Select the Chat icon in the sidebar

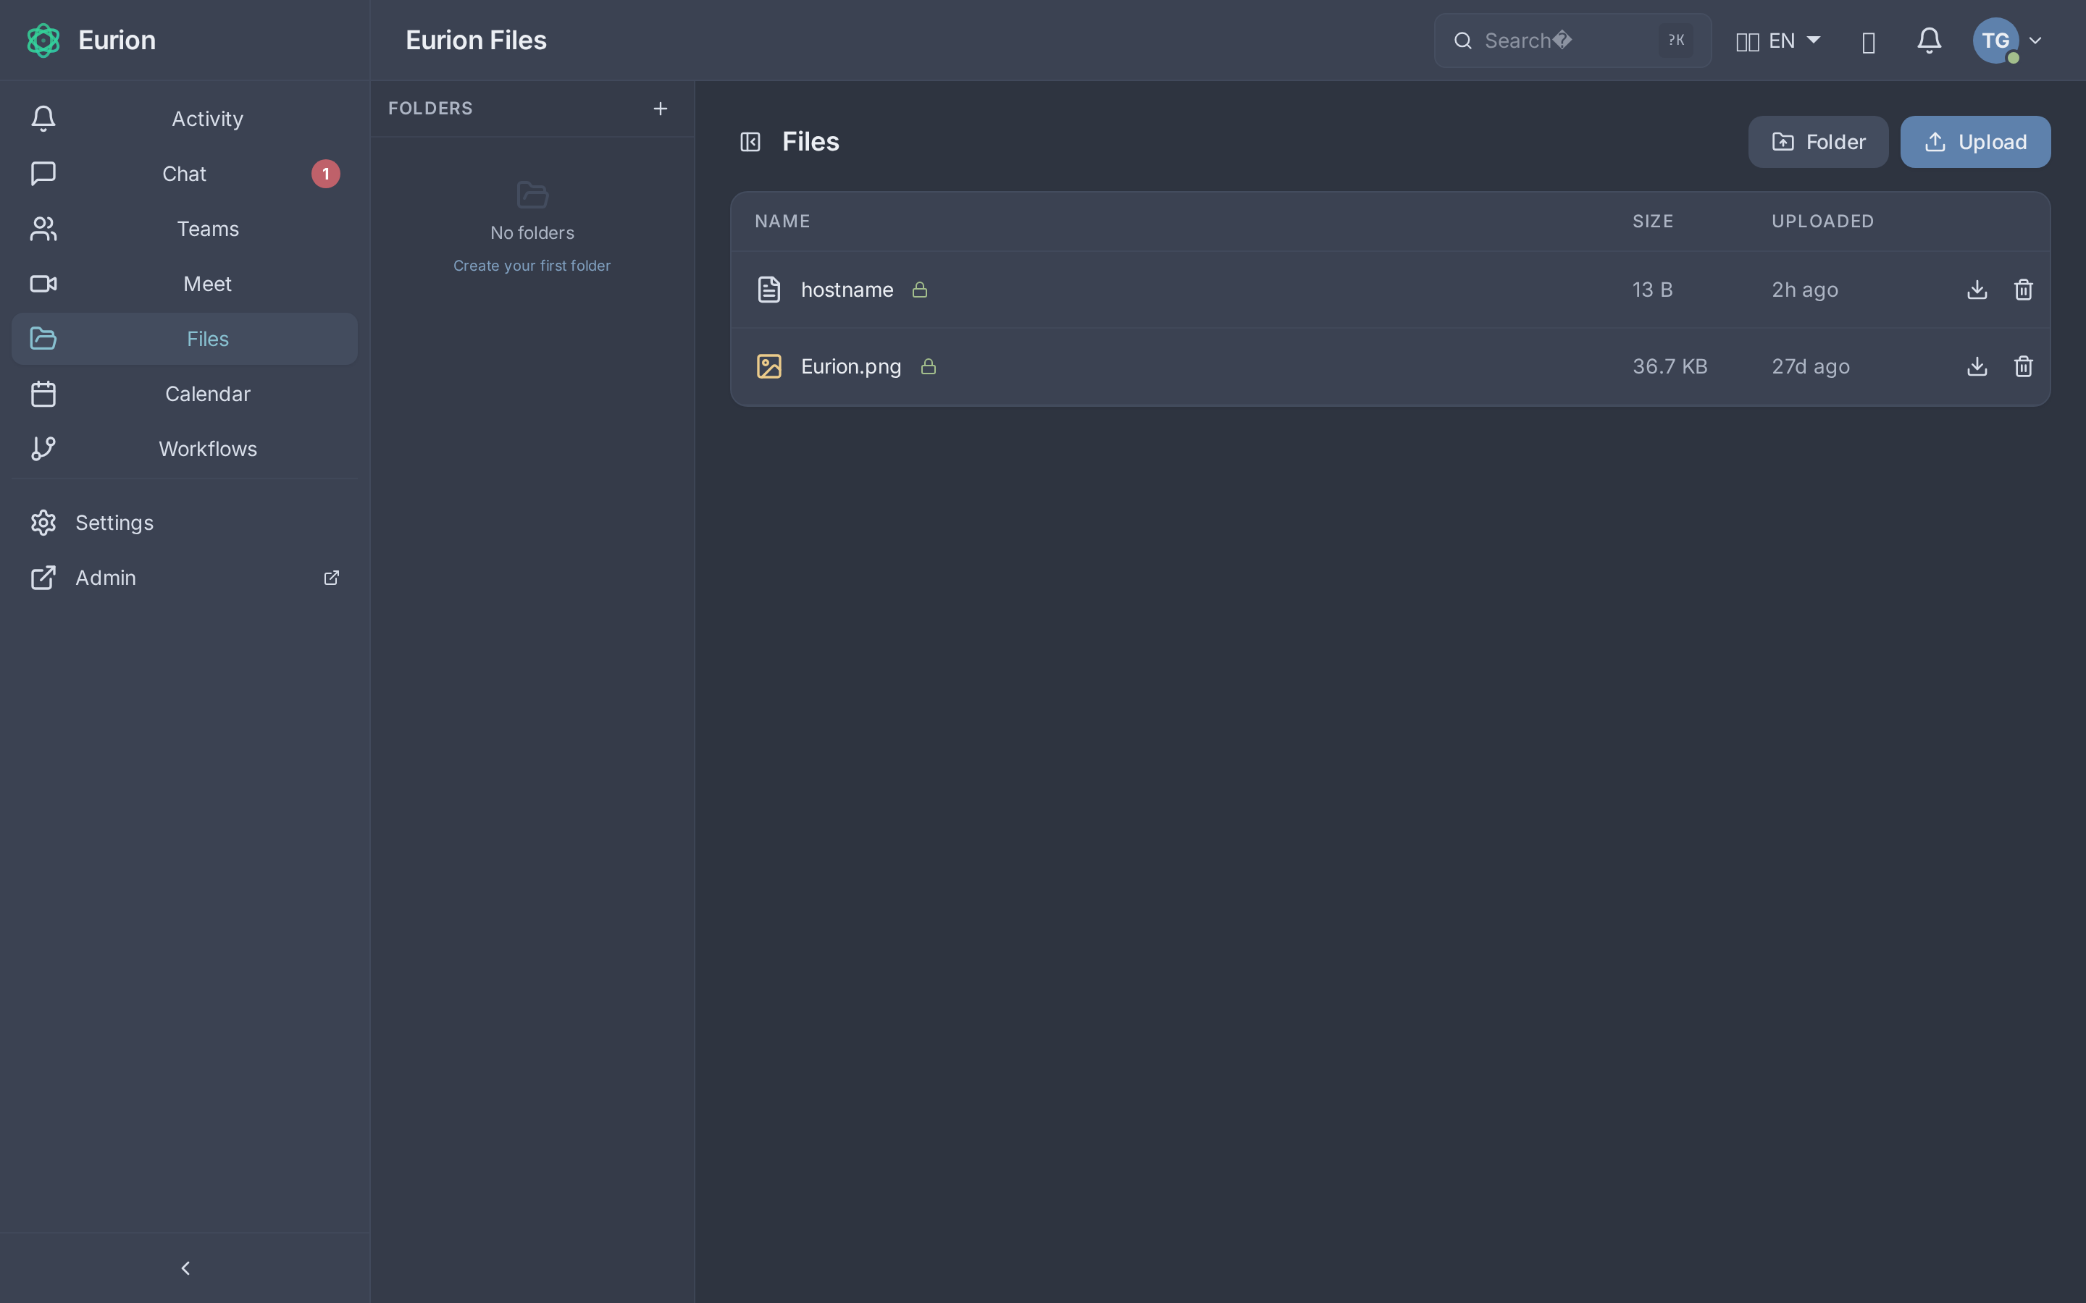pos(43,173)
